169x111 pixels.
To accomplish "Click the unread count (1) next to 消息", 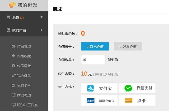I will click(x=22, y=18).
